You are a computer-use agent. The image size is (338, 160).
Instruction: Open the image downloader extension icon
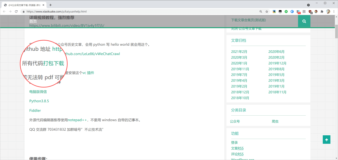tap(274, 12)
